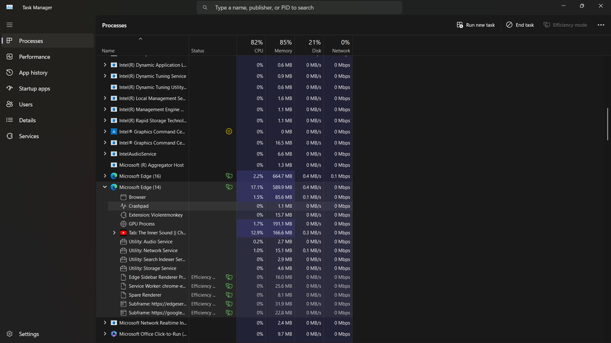The width and height of the screenshot is (611, 343).
Task: Select Subframe: https://google icon
Action: [x=123, y=312]
